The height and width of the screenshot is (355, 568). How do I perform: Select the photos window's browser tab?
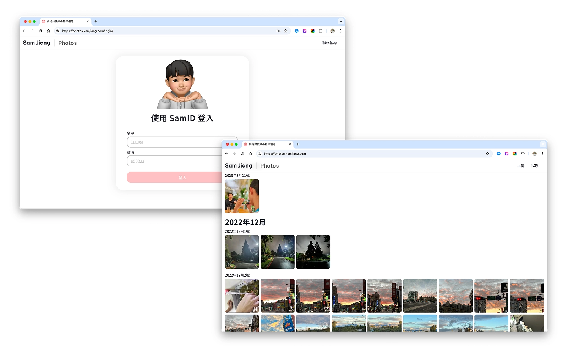tap(268, 144)
